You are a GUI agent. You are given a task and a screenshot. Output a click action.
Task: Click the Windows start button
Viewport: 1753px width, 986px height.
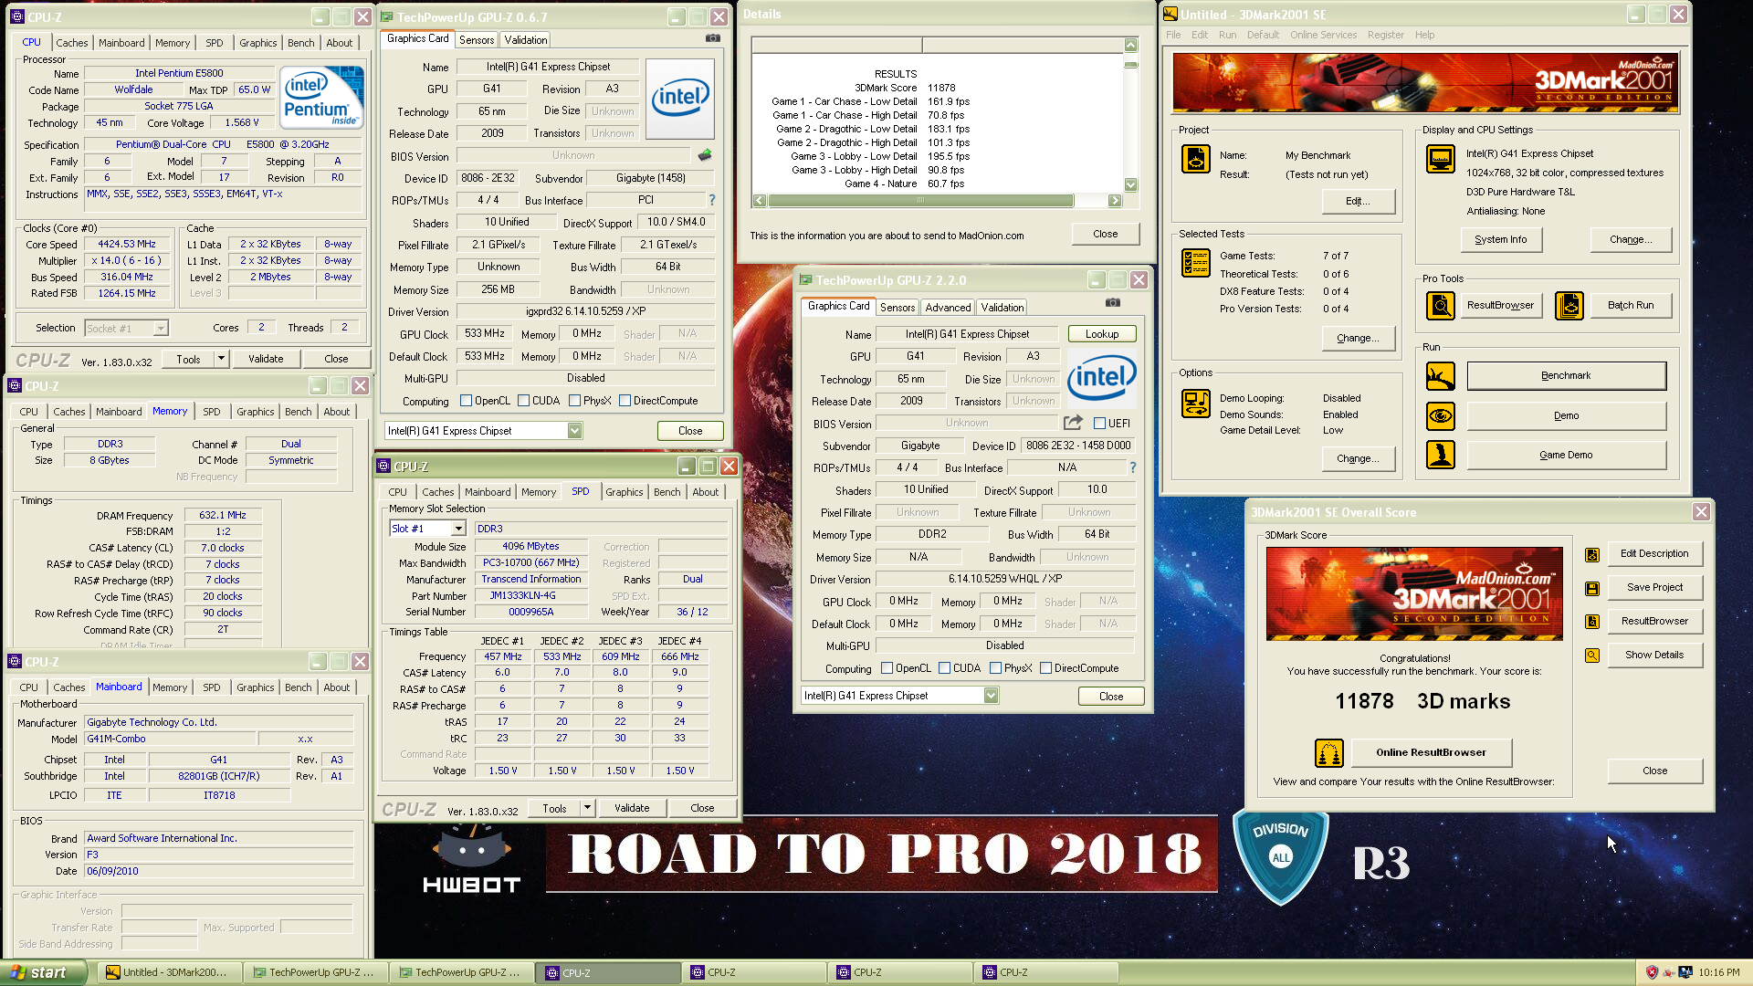[x=43, y=972]
